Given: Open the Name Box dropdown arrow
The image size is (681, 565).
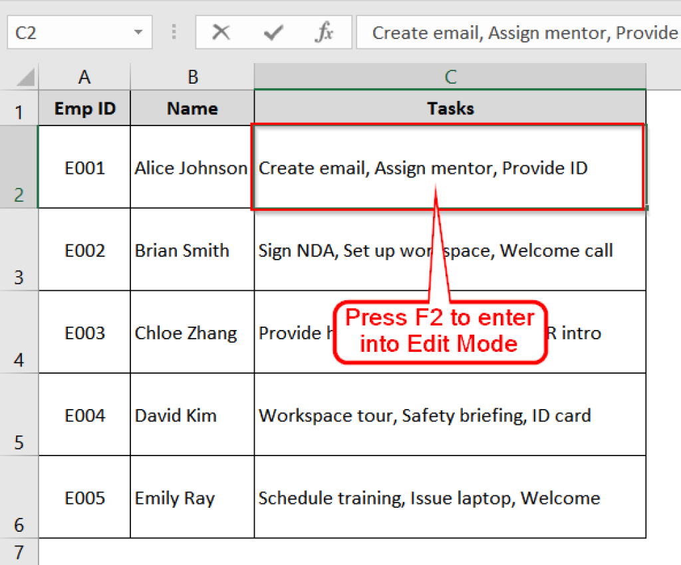Looking at the screenshot, I should point(138,33).
